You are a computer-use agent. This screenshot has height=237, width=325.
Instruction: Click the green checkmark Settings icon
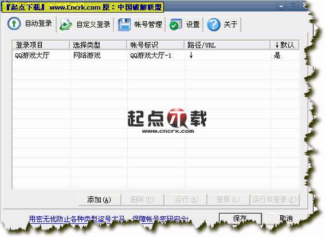175,25
